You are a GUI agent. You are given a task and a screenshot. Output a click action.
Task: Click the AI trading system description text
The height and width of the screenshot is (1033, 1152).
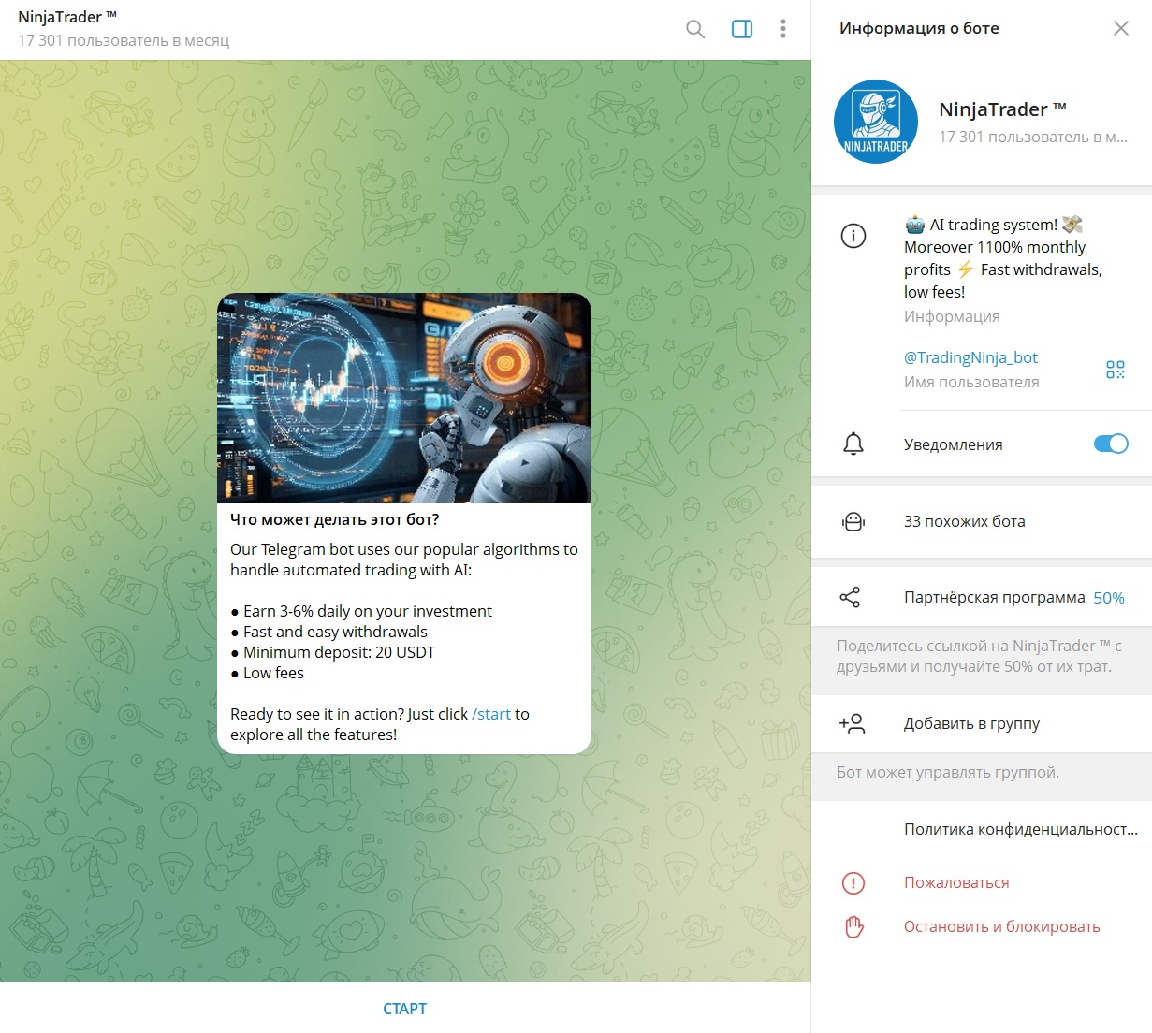coord(1003,258)
